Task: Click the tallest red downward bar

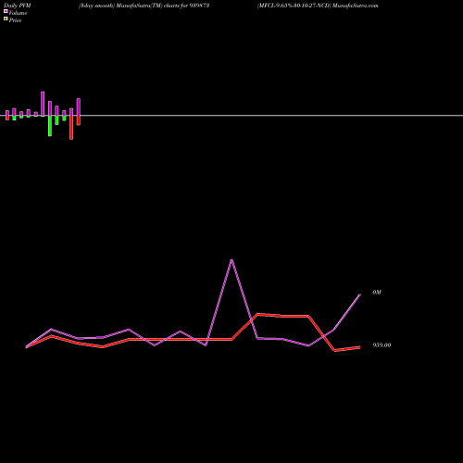Action: (71, 128)
